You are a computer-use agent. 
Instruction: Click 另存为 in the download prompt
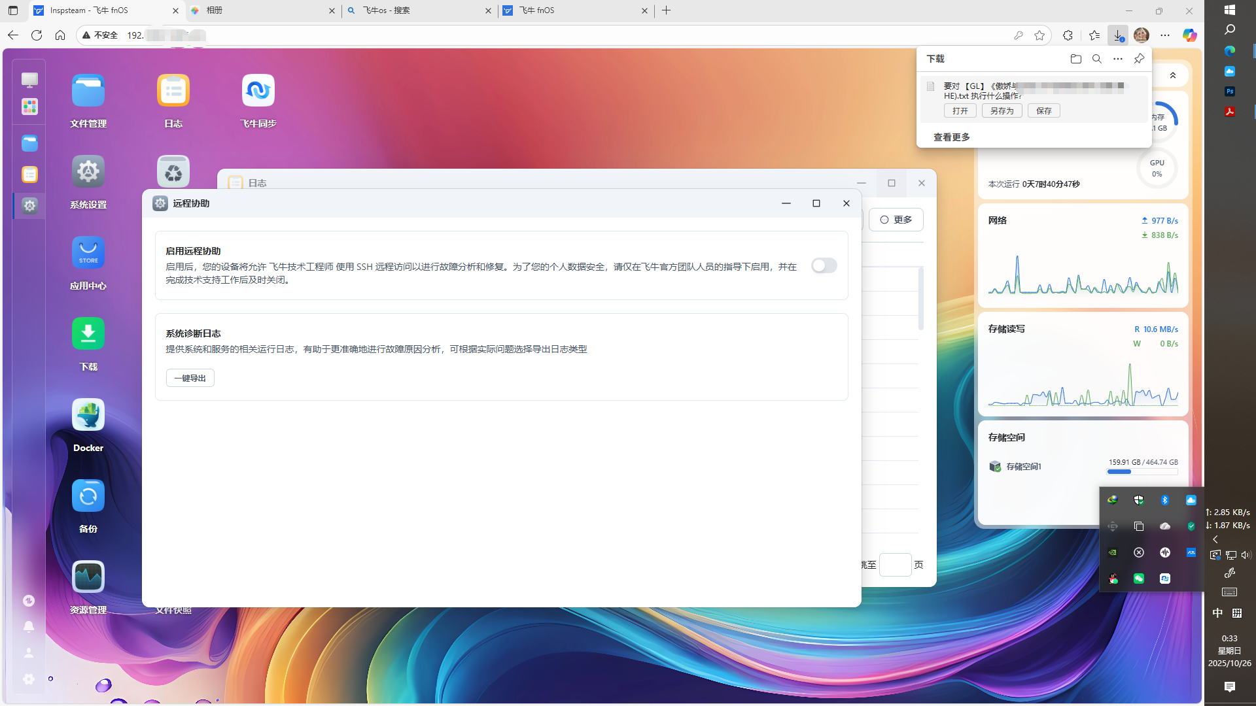[1002, 110]
